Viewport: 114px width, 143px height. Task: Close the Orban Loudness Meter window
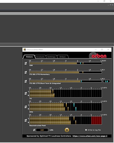tap(108, 49)
